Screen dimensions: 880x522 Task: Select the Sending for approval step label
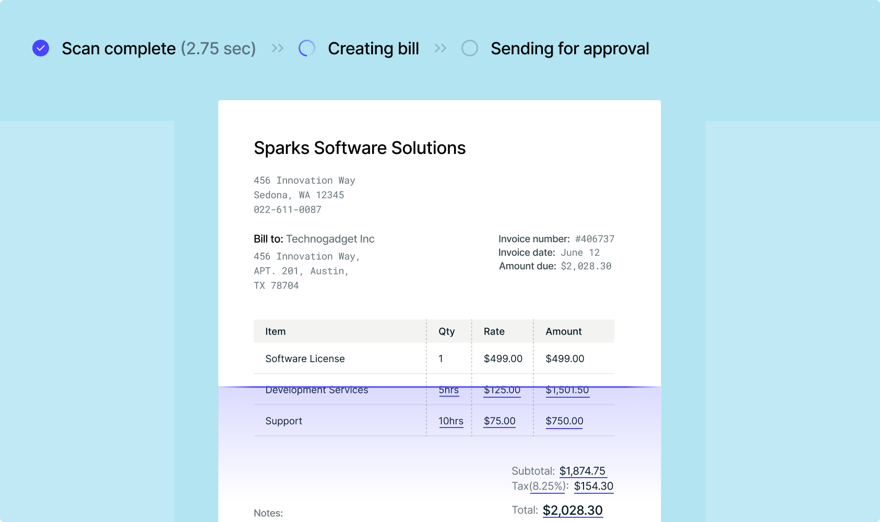569,49
